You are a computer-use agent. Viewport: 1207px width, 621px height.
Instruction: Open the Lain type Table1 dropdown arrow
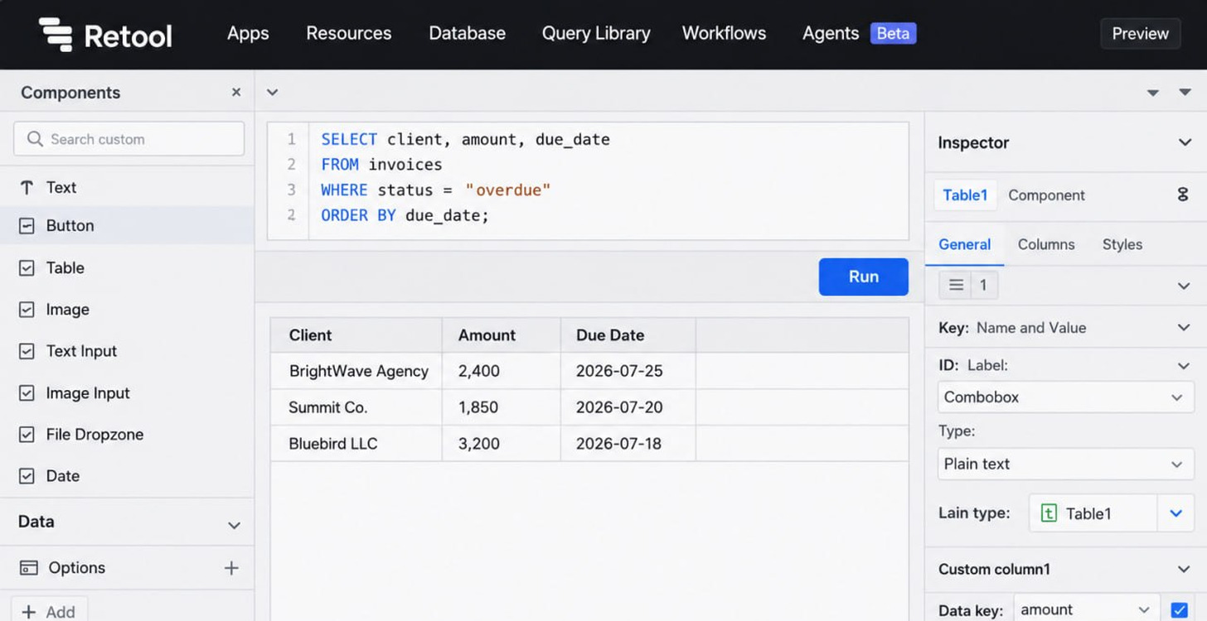[1175, 513]
